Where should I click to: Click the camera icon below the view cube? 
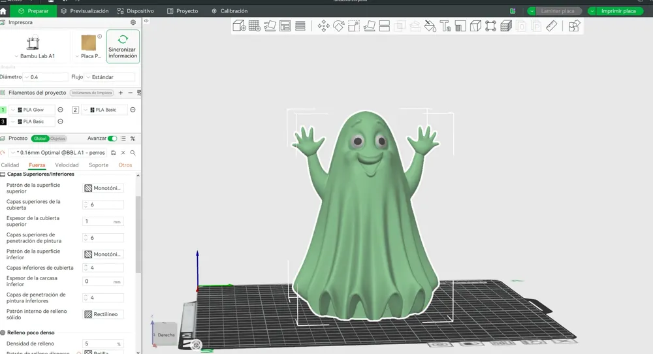[196, 345]
